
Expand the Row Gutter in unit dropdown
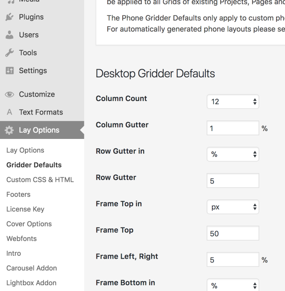tap(232, 154)
